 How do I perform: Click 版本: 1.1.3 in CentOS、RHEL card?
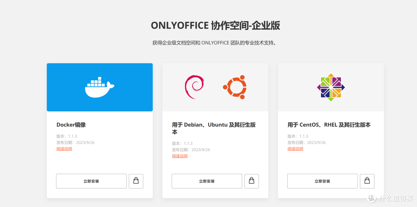pyautogui.click(x=298, y=136)
